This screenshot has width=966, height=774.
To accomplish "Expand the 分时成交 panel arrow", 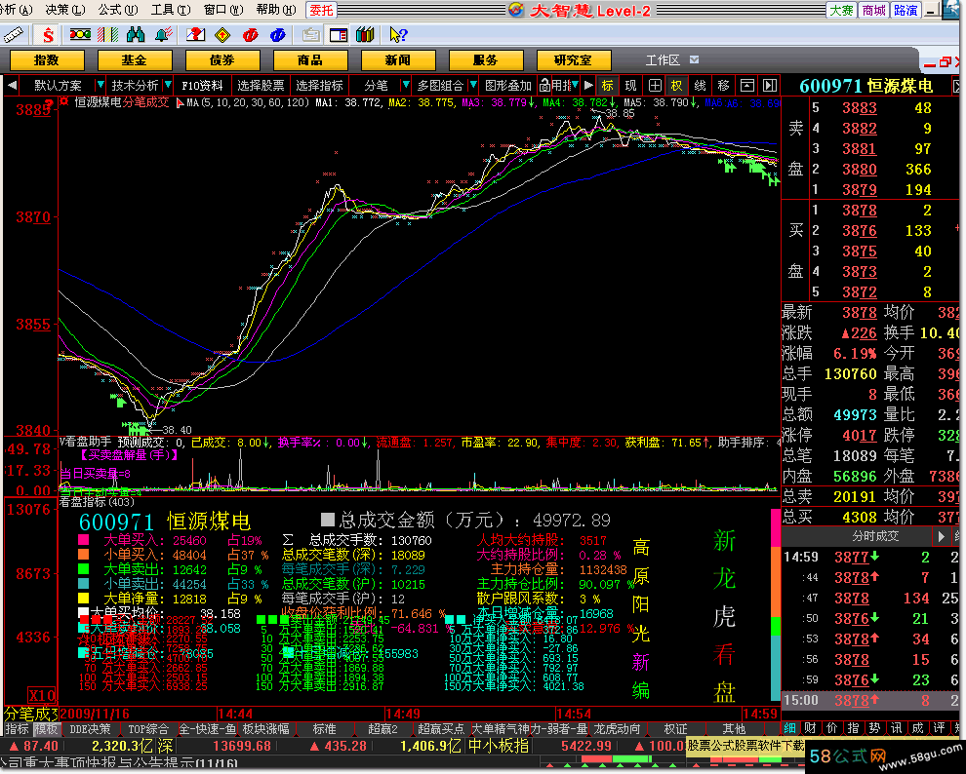I will pos(941,536).
